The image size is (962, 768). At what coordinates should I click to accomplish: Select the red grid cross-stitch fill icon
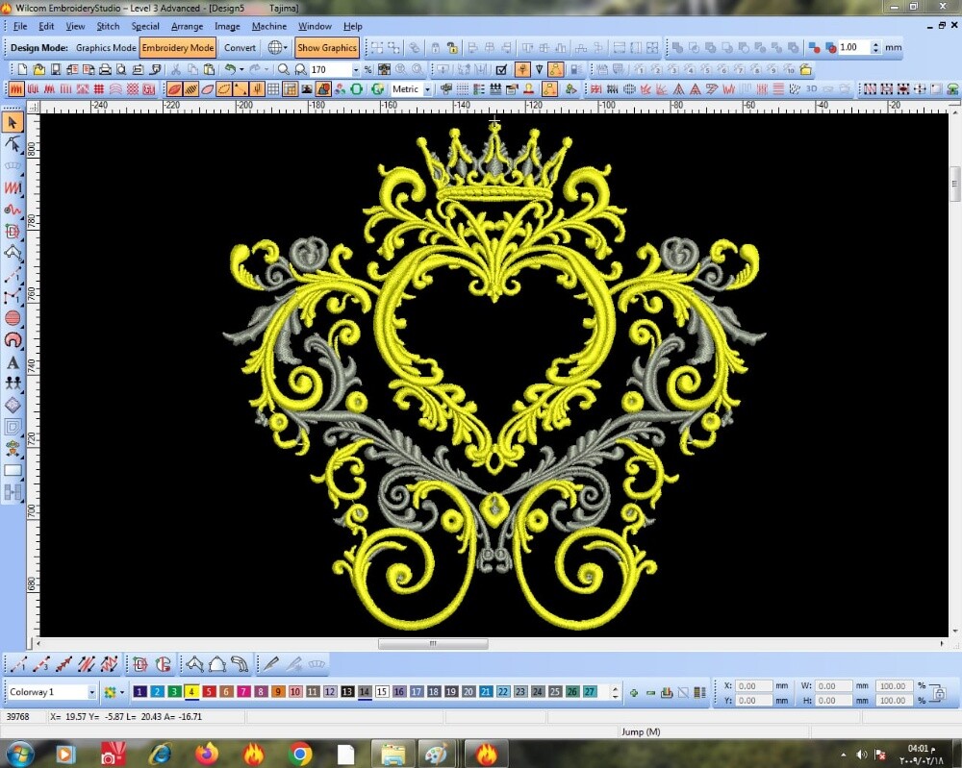(99, 89)
